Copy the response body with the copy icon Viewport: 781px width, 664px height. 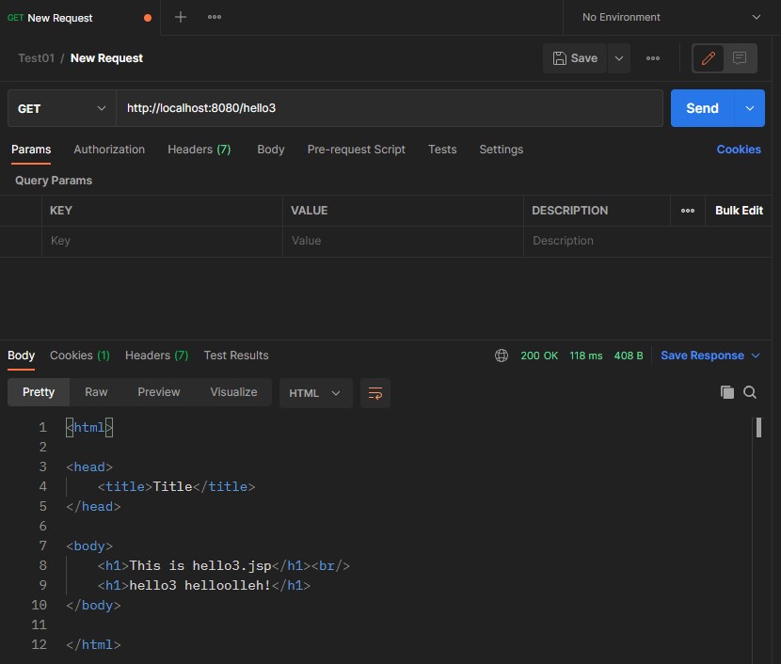pyautogui.click(x=726, y=392)
